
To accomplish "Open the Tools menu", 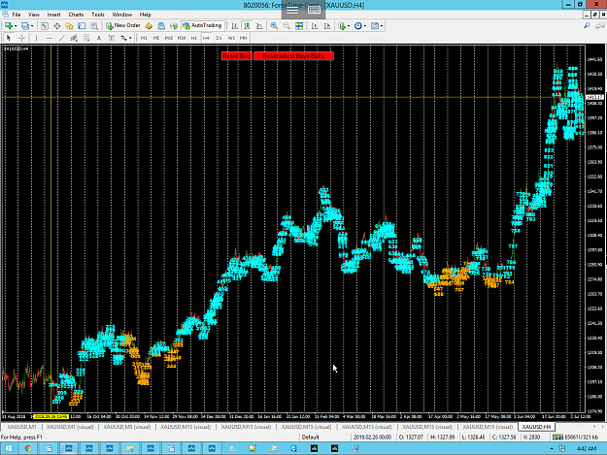I will tap(98, 15).
